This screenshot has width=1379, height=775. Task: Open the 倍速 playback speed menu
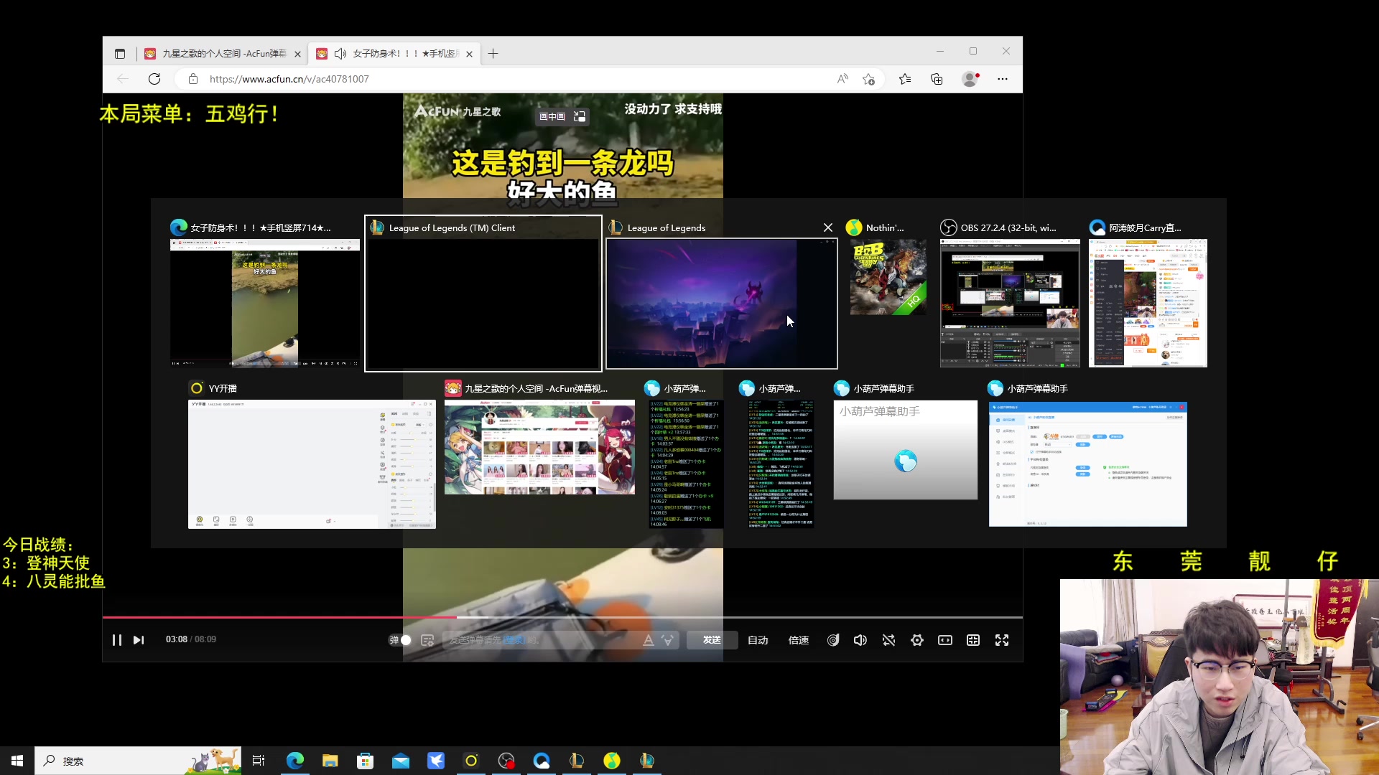coord(799,640)
